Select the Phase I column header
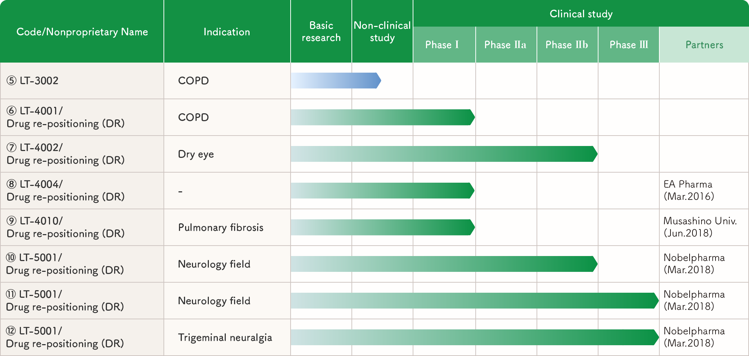The image size is (749, 356). pos(444,45)
